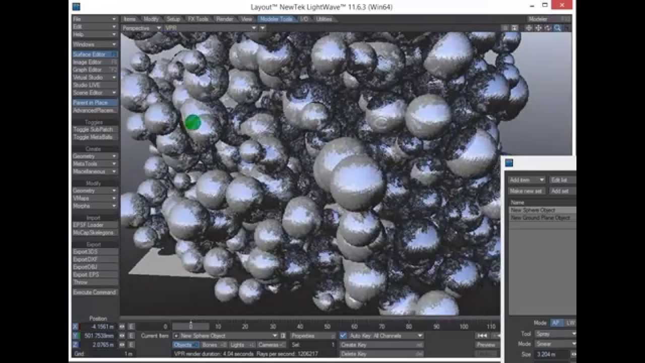Select AP mode in placement panel
The image size is (645, 363).
pos(556,323)
